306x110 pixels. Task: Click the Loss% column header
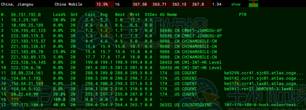click(59, 15)
